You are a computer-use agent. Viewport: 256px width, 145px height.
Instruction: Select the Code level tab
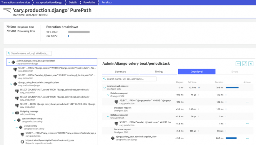[196, 72]
